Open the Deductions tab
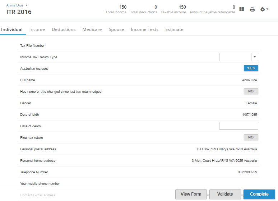This screenshot has width=278, height=201. tap(64, 29)
